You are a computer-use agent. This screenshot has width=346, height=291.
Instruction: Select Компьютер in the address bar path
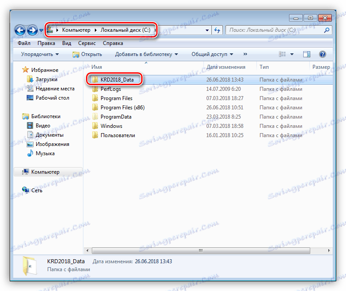pos(76,30)
